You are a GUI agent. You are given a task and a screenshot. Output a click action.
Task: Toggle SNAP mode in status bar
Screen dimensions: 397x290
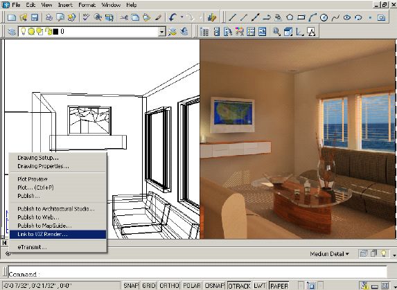coord(131,286)
